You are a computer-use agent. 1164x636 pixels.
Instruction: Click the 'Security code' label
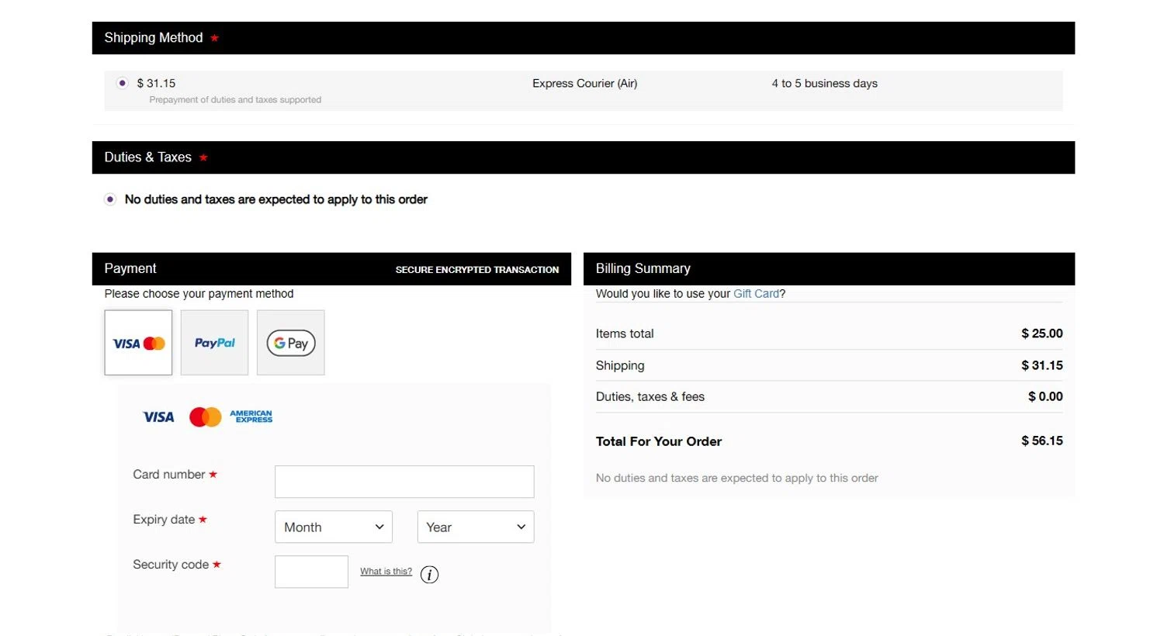(x=171, y=565)
